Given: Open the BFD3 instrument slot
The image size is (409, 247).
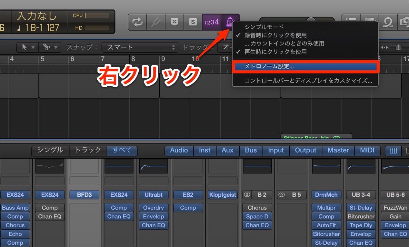Looking at the screenshot, I should click(85, 195).
